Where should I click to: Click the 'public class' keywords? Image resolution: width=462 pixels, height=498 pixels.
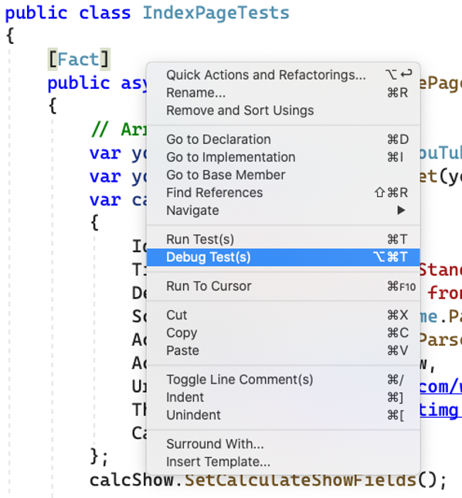coord(68,13)
